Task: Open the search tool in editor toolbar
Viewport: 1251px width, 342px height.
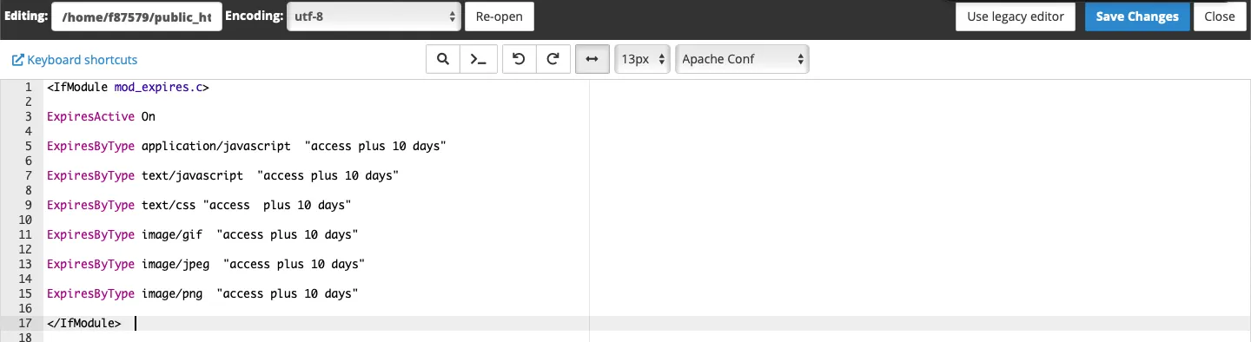Action: tap(442, 59)
